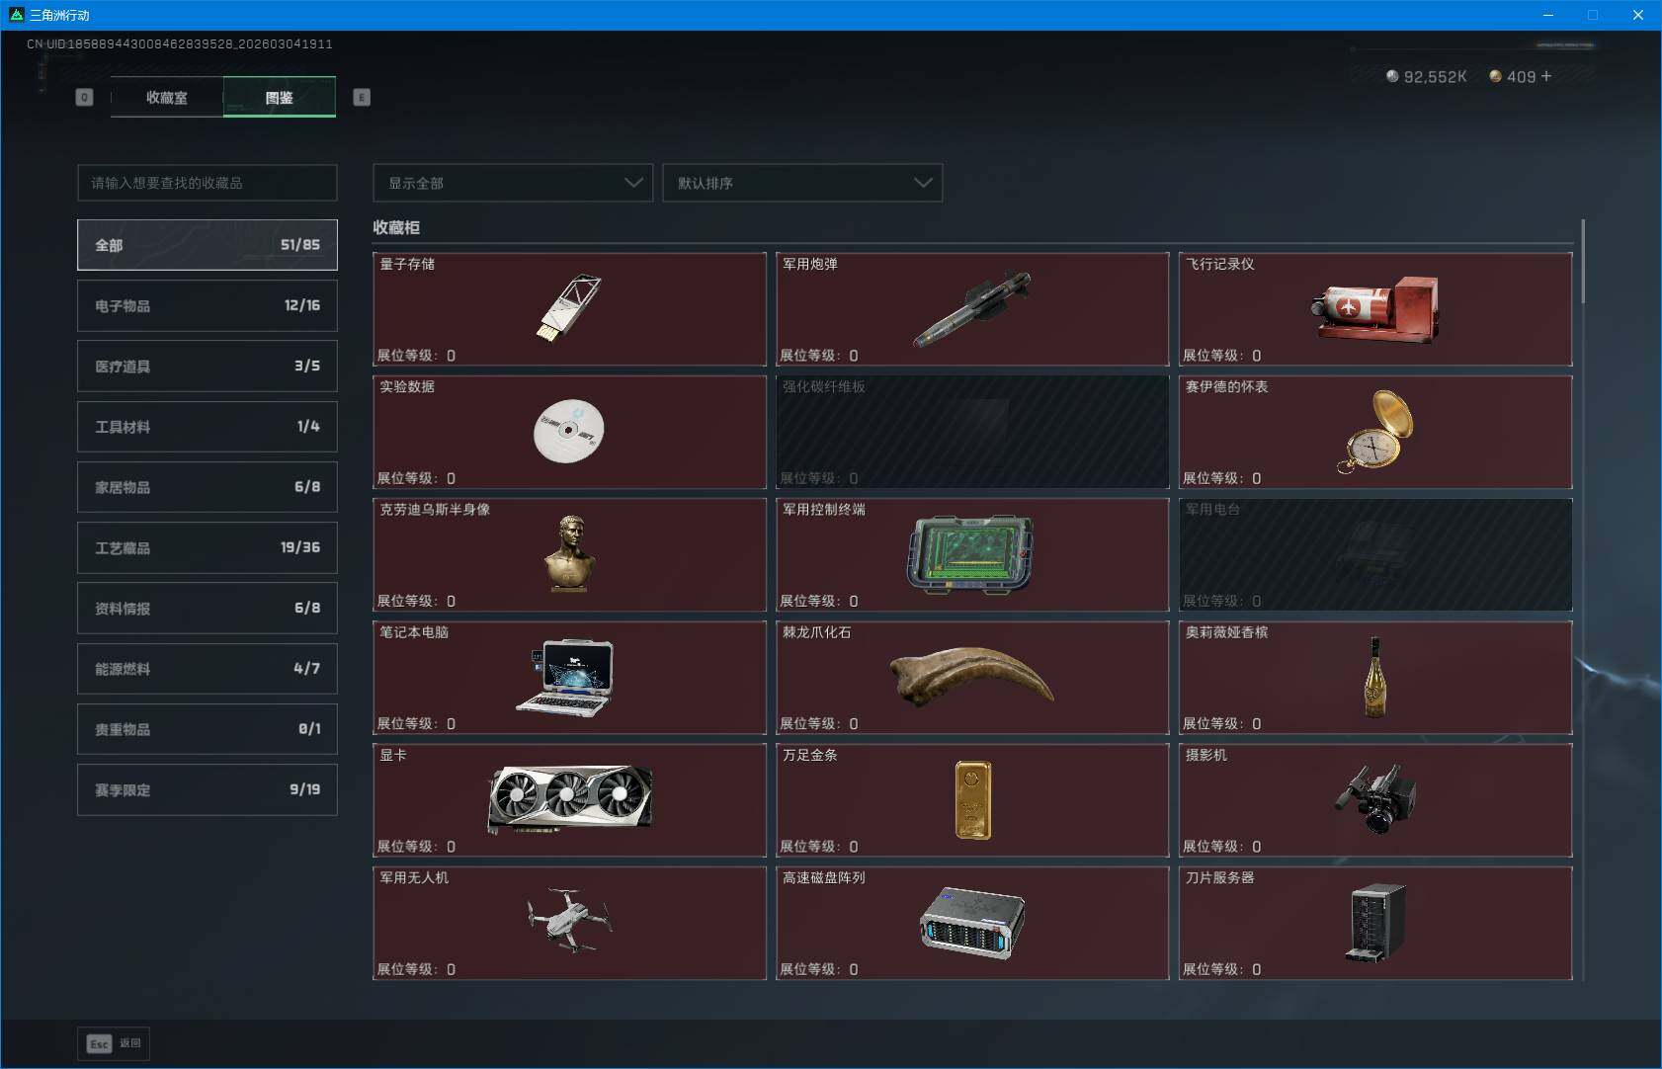Click the 显卡 graphics card icon

click(570, 798)
